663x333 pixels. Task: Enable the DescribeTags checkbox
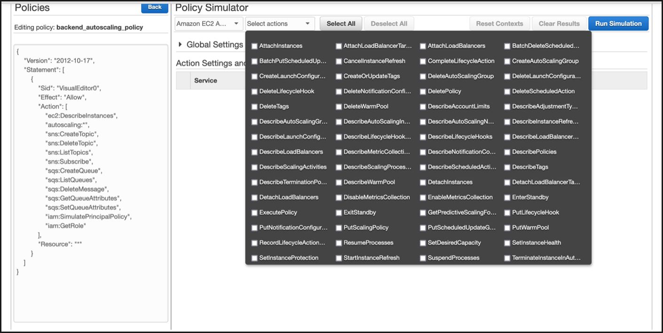pos(507,167)
